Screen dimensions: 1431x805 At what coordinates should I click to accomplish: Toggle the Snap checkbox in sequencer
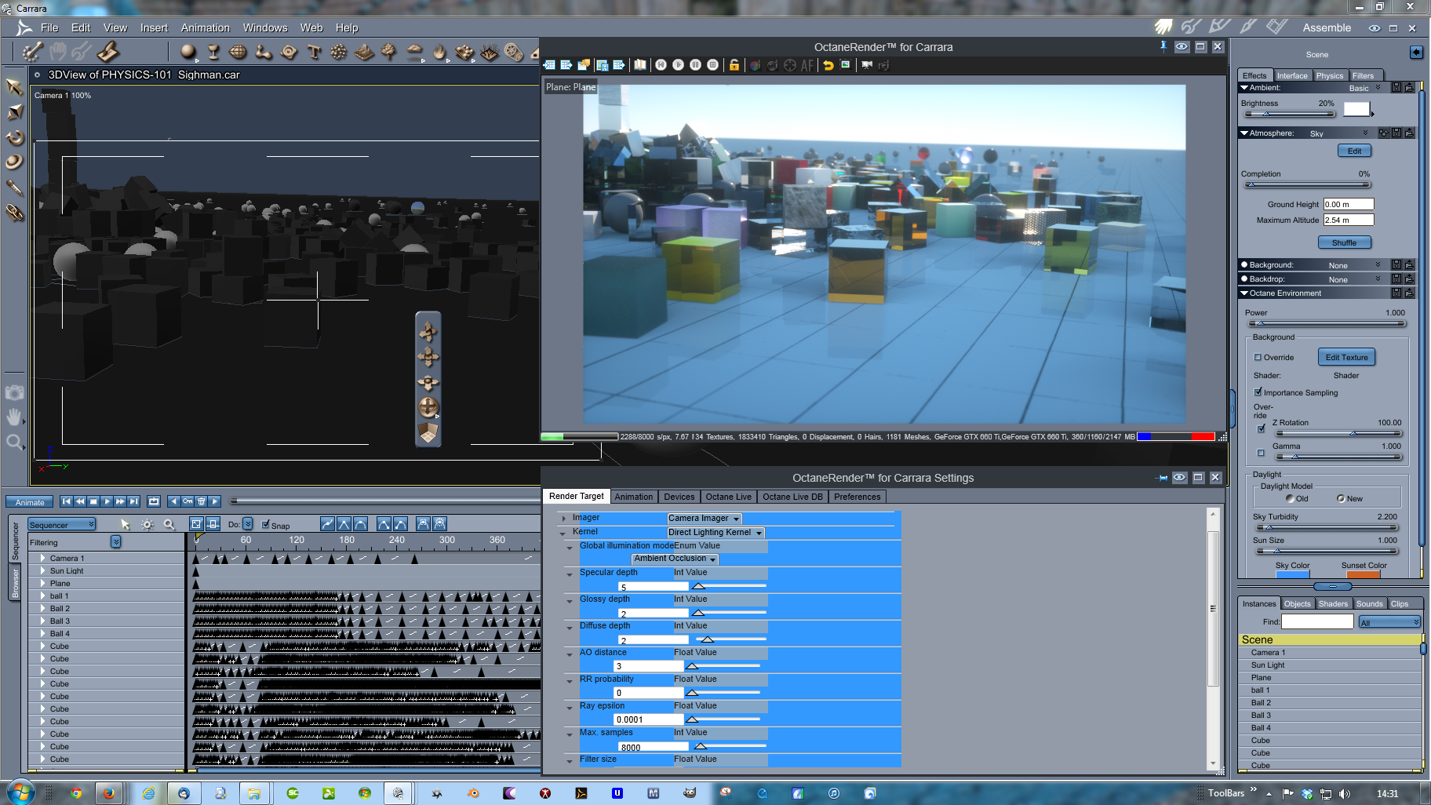tap(266, 524)
